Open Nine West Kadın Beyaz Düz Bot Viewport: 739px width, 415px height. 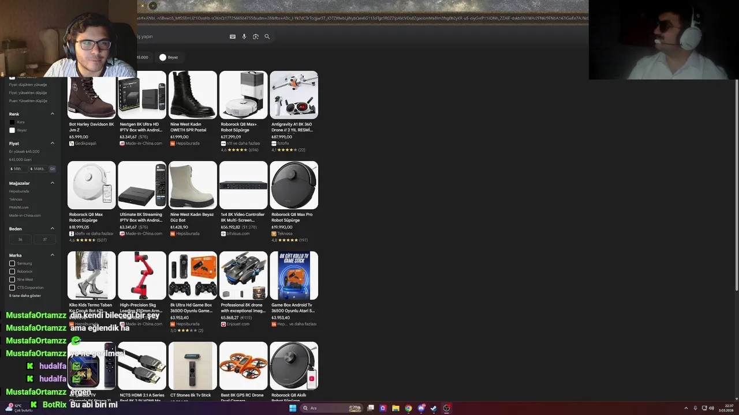(193, 199)
